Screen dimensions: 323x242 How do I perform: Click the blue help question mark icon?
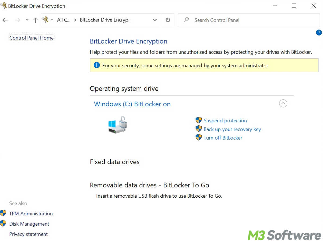[x=319, y=33]
